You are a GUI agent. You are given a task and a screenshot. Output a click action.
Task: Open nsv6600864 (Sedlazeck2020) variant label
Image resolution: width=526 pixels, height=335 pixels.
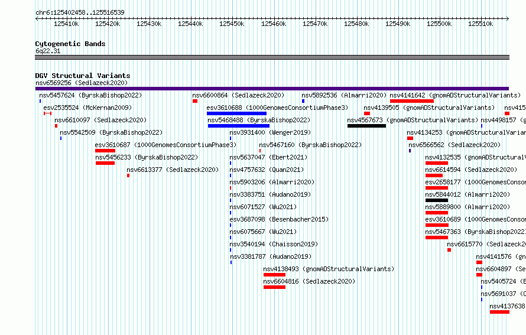238,95
